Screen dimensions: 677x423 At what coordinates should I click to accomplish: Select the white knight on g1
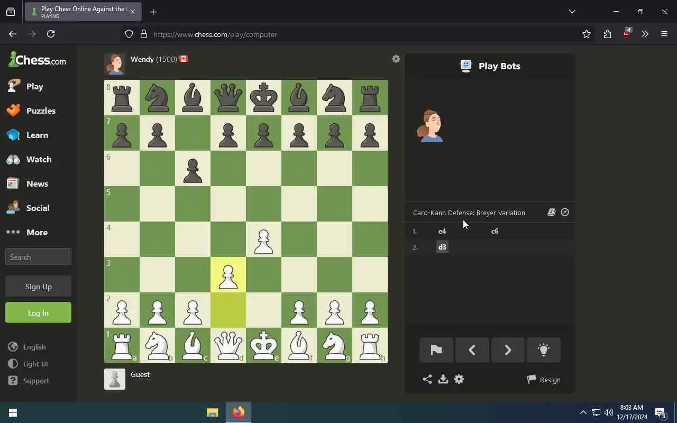334,346
